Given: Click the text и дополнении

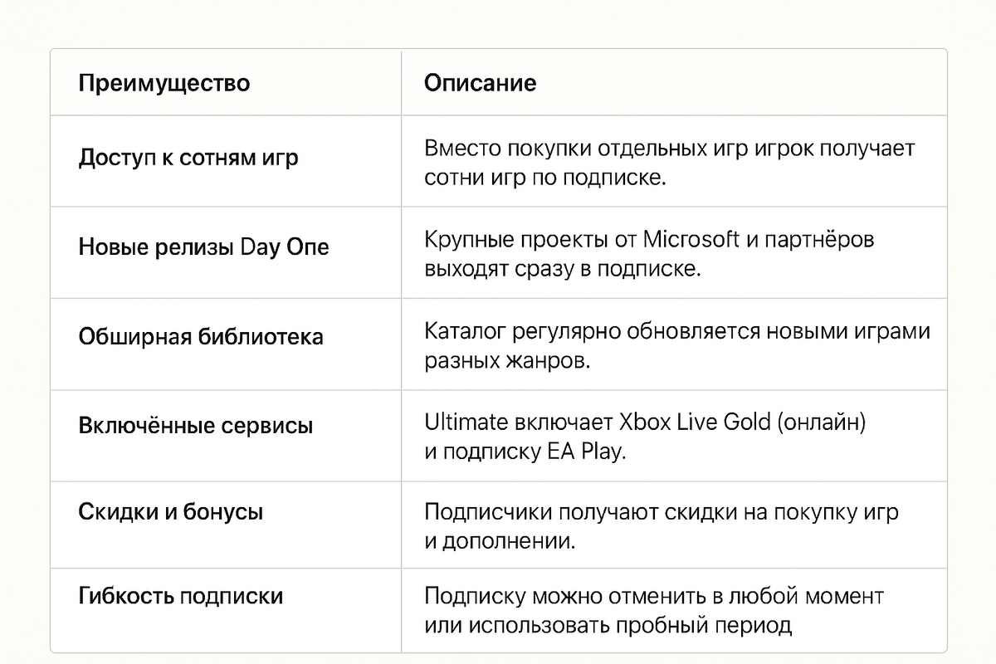Looking at the screenshot, I should point(500,542).
